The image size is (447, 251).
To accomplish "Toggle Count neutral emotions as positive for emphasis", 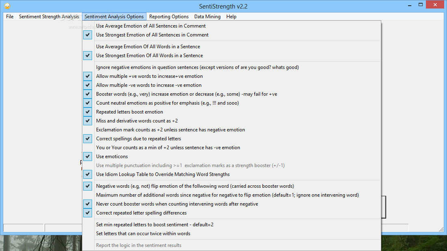I will point(232,103).
